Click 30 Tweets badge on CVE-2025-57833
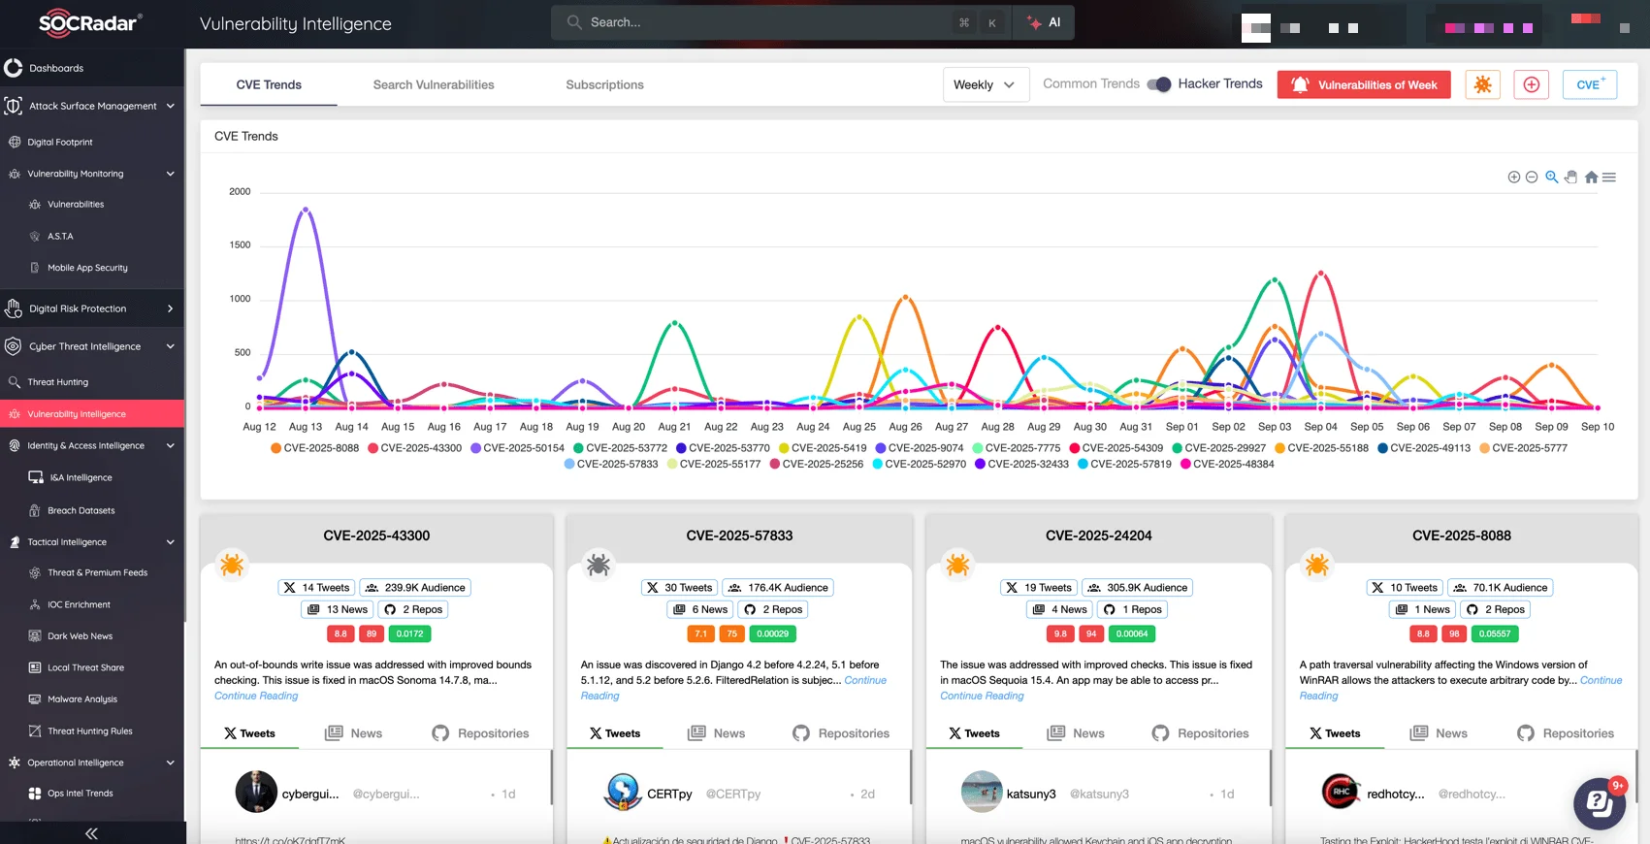Screen dimensions: 1650x844 [x=679, y=588]
